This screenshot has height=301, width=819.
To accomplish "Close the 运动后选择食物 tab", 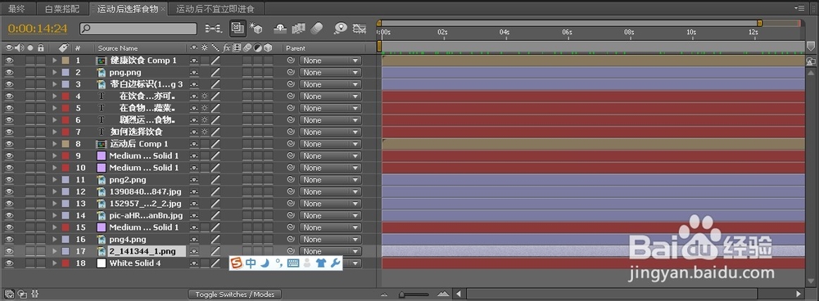I will coord(164,9).
